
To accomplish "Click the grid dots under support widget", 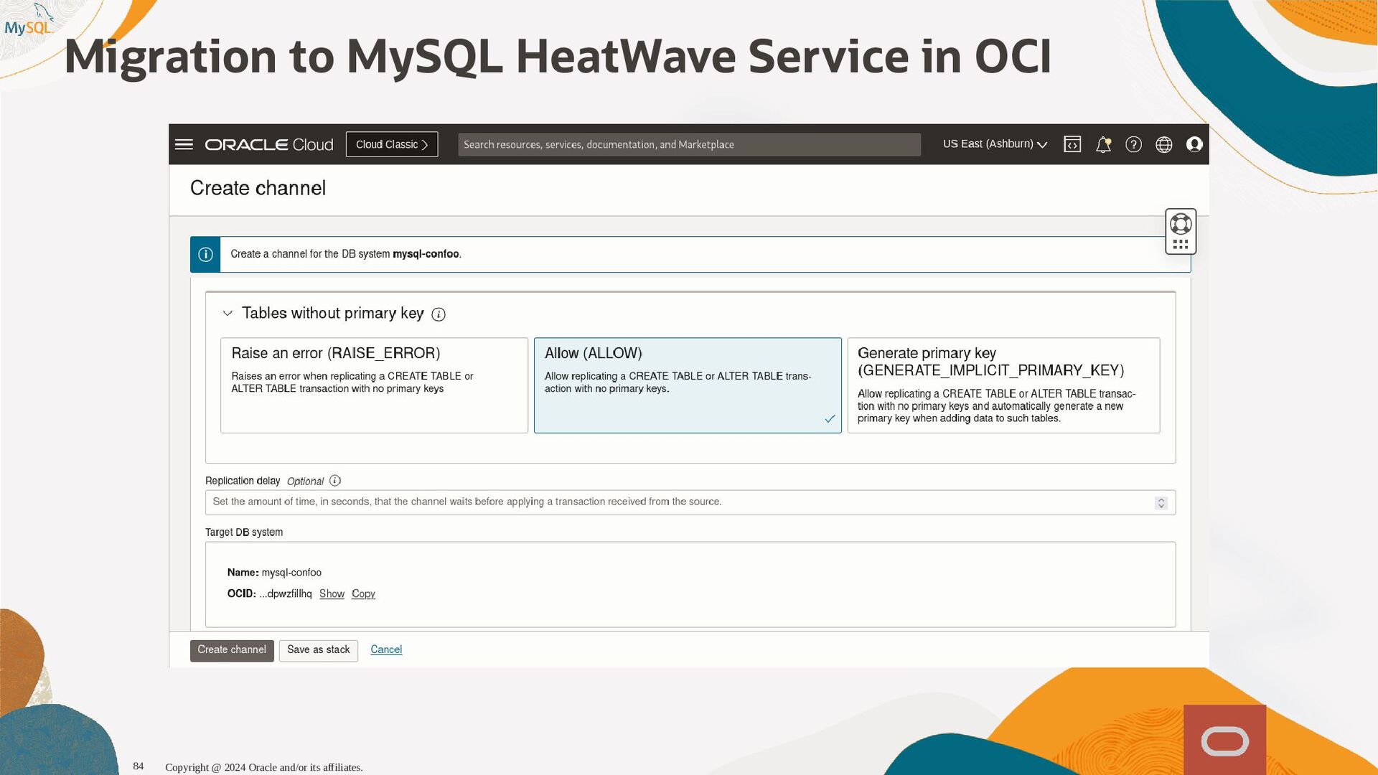I will [x=1181, y=245].
